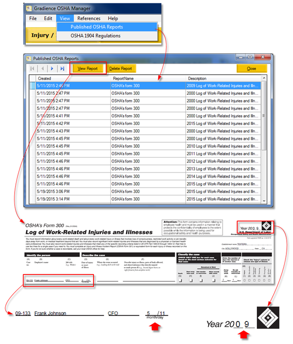The width and height of the screenshot is (293, 344).
Task: Sort by the Created column header
Action: (73, 78)
